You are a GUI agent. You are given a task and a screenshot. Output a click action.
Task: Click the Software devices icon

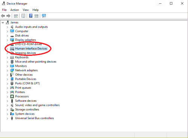coord(12,101)
